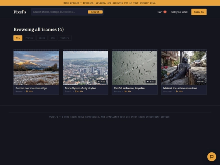220x165 pixels.
Task: Click the audio duration badge 1:32
Action: (151, 81)
